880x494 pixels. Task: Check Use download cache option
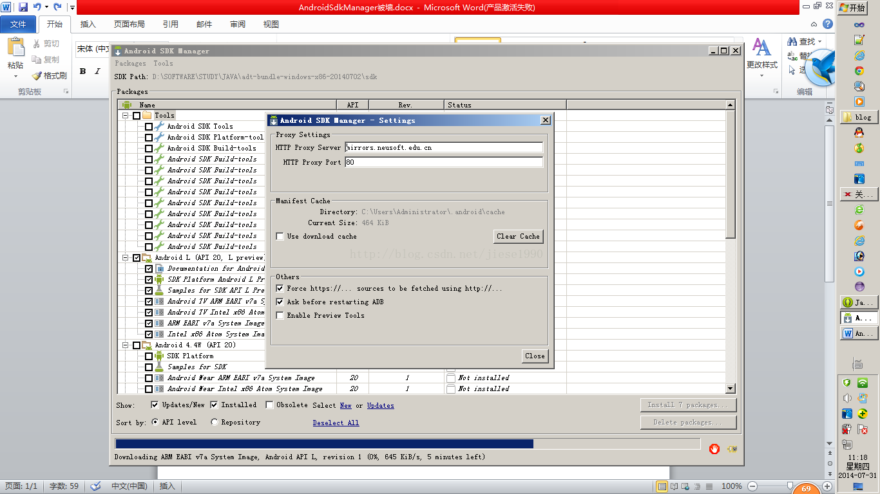[280, 237]
